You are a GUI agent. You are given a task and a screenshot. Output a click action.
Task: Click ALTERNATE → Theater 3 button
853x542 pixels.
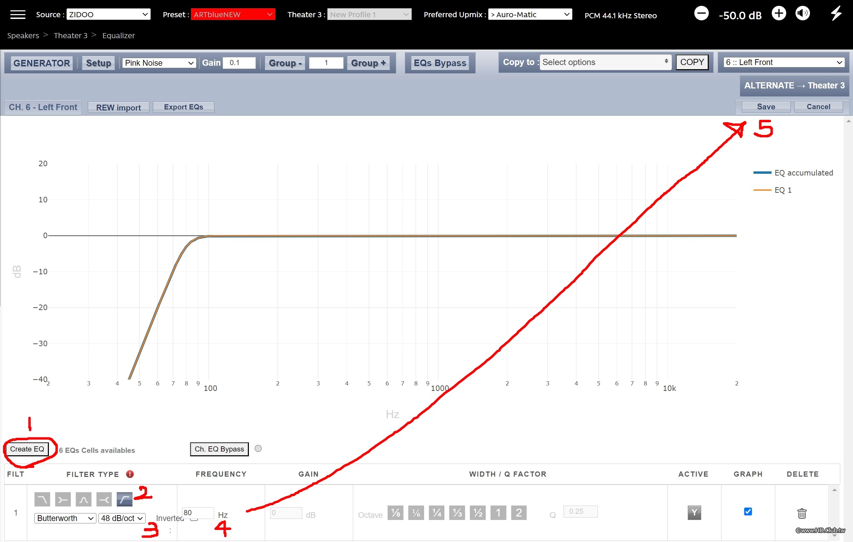794,86
